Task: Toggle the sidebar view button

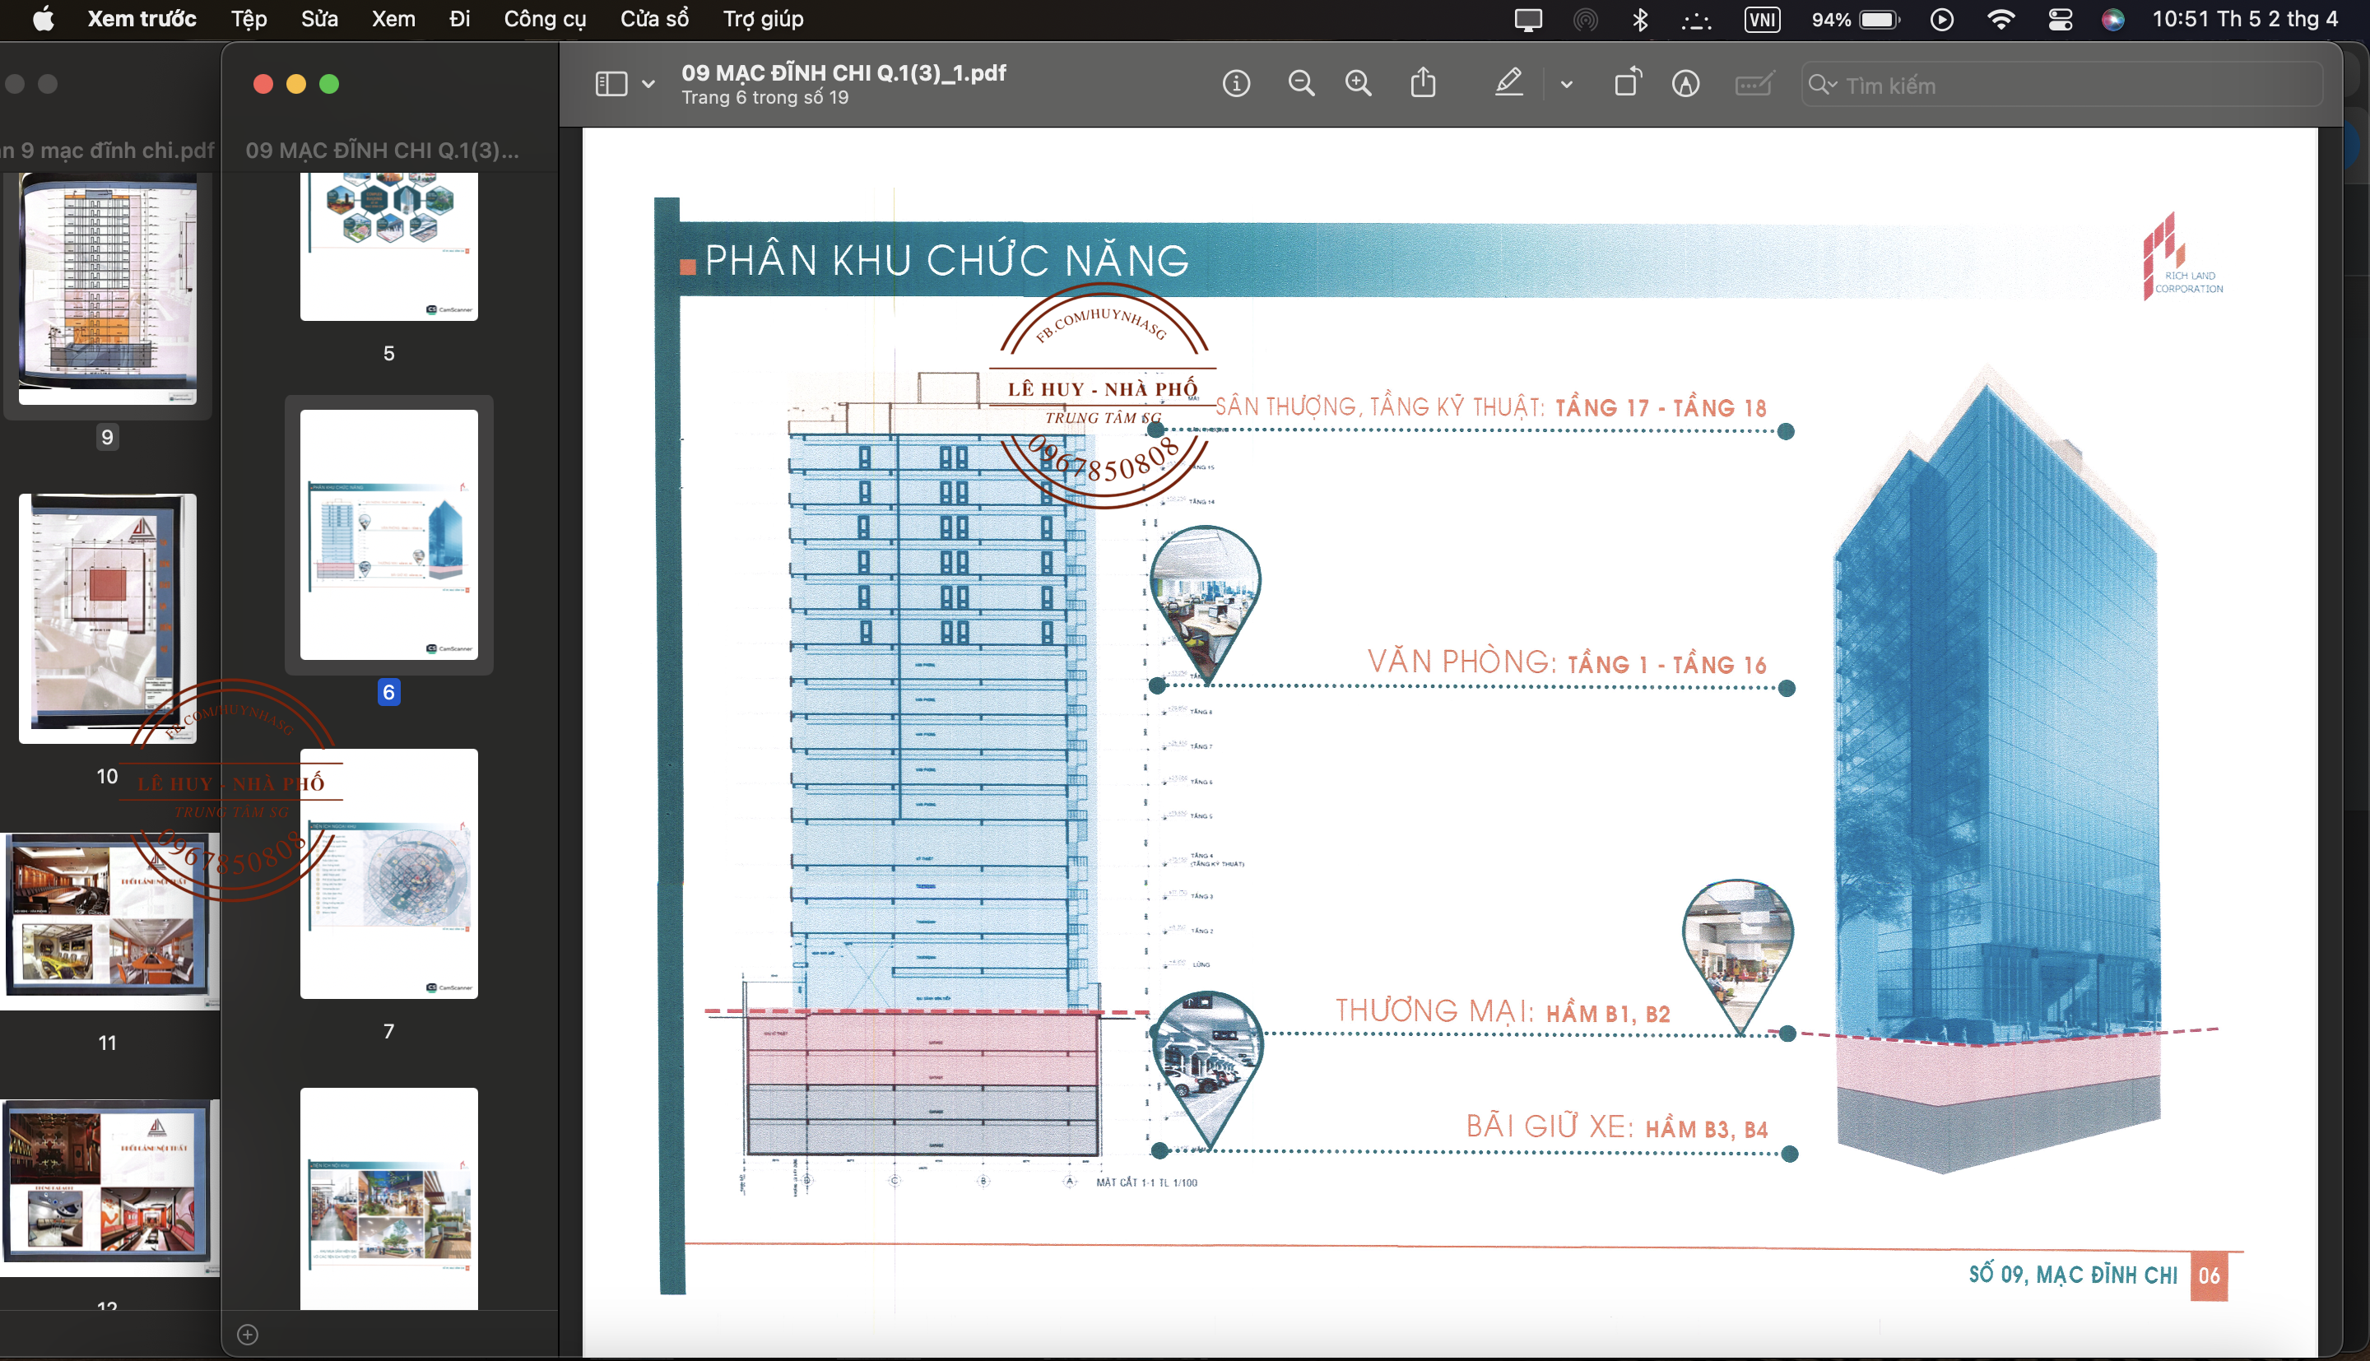Action: click(611, 84)
